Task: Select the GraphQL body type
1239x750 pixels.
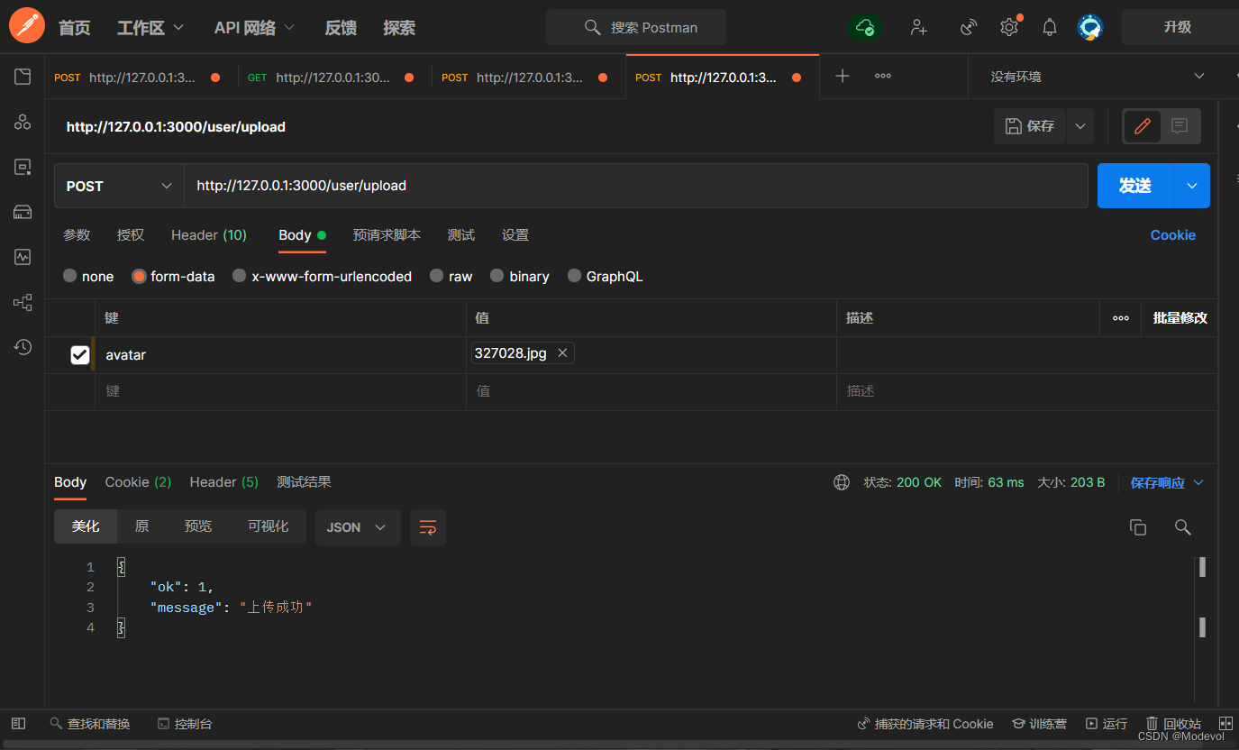Action: pos(574,276)
